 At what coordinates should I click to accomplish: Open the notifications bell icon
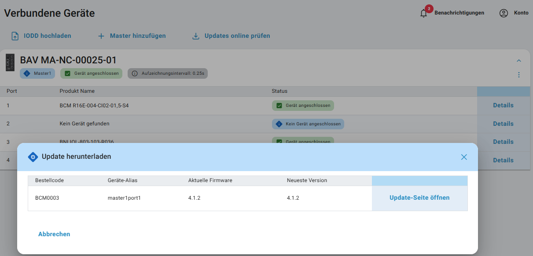point(424,13)
